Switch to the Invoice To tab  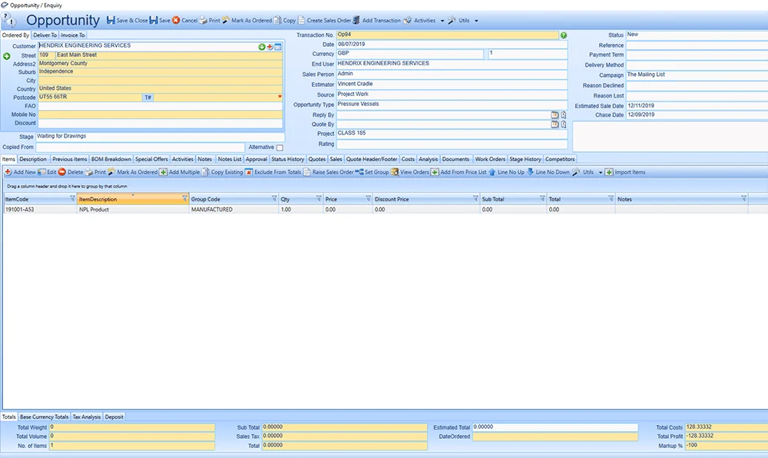[73, 35]
